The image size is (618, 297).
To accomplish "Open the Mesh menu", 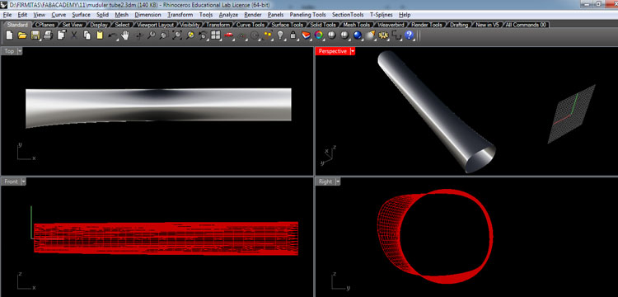I will (x=121, y=15).
